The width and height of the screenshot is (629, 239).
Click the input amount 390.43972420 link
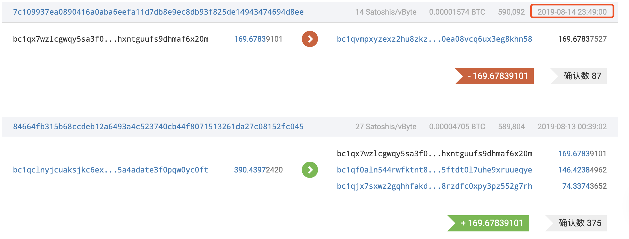click(x=258, y=170)
